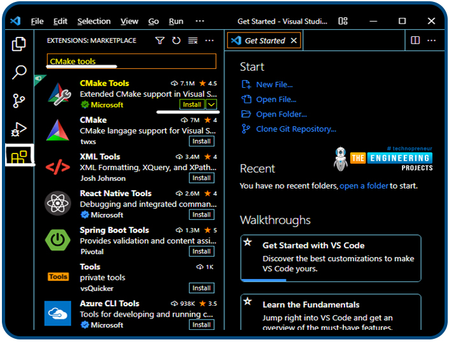
Task: Open Learn the Fundamentals walkthrough
Action: coord(331,312)
